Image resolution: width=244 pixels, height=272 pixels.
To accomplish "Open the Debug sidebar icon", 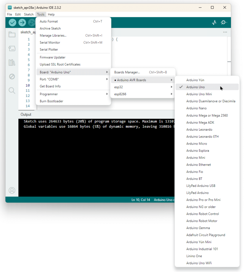I will coord(12,76).
